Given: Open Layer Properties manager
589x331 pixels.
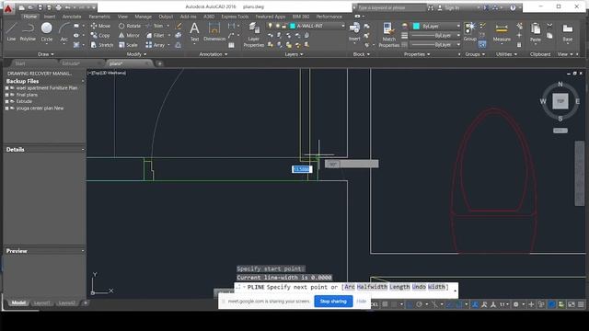Looking at the screenshot, I should 254,35.
